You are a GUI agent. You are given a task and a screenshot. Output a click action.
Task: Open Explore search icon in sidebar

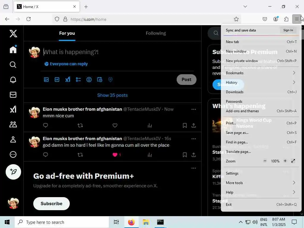coord(13,64)
